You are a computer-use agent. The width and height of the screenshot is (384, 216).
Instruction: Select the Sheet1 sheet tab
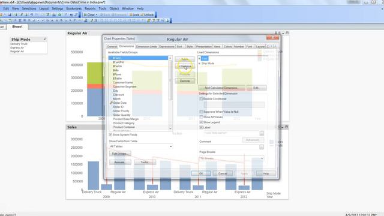coord(17,26)
